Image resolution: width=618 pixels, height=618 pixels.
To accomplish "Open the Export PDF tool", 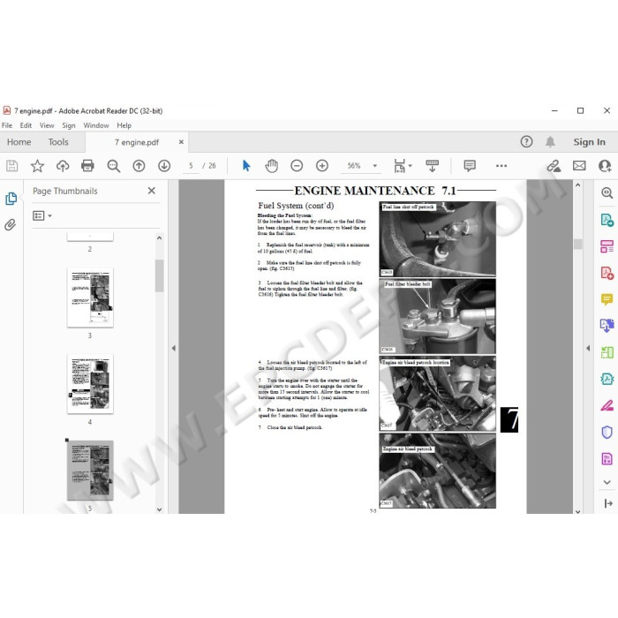I will pyautogui.click(x=607, y=220).
